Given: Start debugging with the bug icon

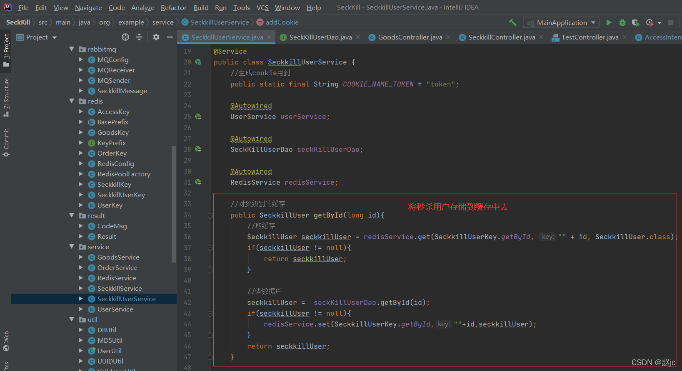Looking at the screenshot, I should (622, 22).
